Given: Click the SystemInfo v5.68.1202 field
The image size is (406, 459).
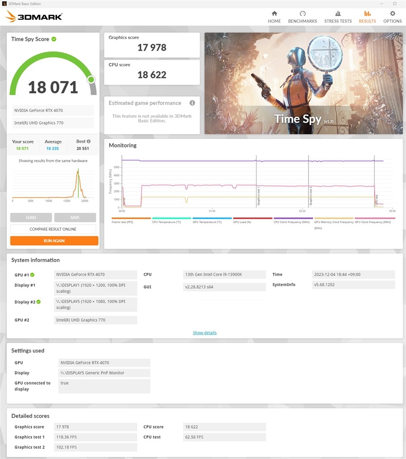Looking at the screenshot, I should click(353, 285).
